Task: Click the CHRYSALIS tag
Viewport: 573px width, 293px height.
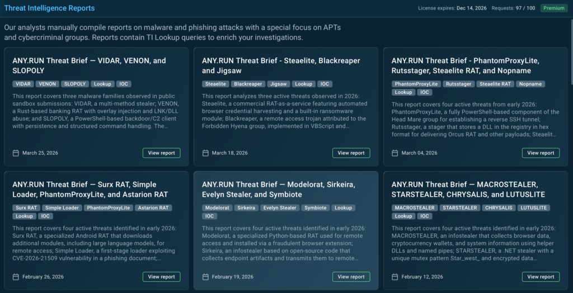Action: (x=498, y=207)
